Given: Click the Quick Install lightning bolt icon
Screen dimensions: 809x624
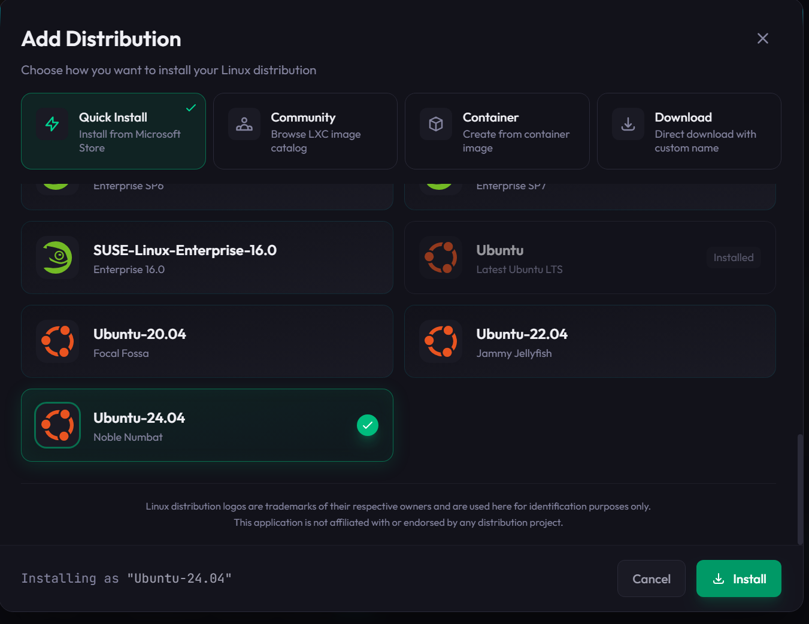Looking at the screenshot, I should click(x=52, y=124).
